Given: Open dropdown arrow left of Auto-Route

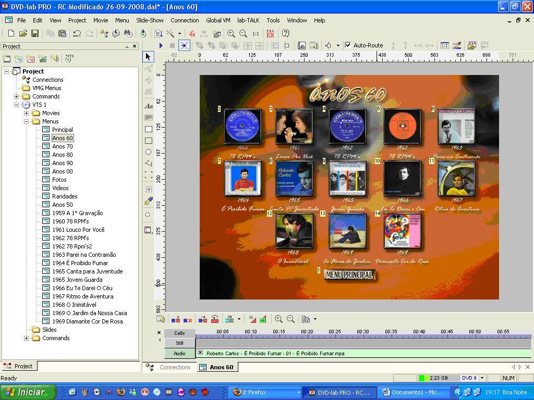Looking at the screenshot, I should coord(338,45).
